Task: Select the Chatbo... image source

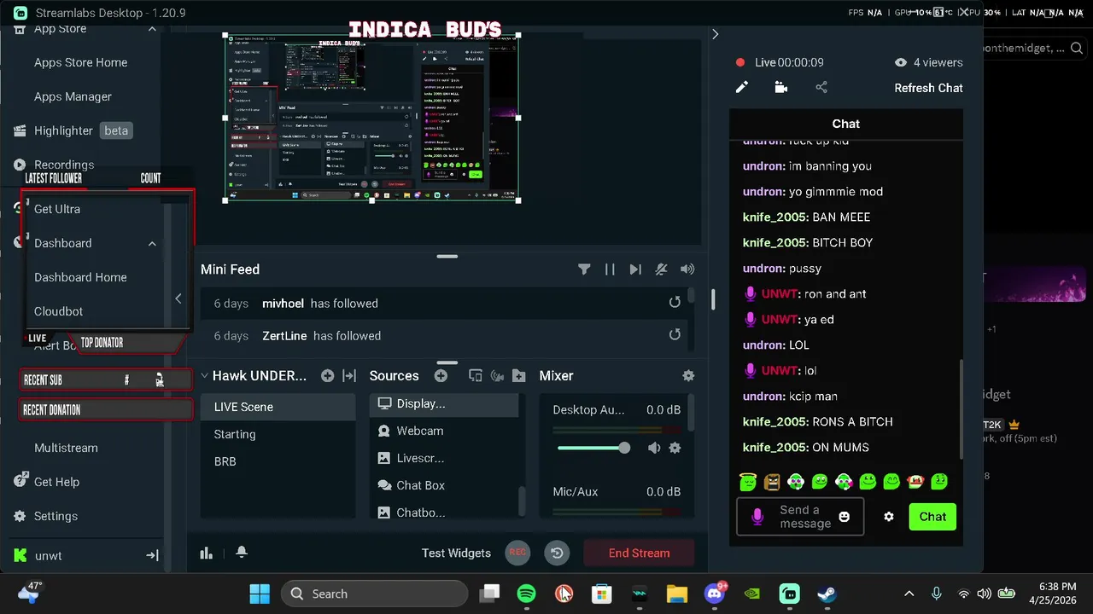Action: pyautogui.click(x=443, y=513)
